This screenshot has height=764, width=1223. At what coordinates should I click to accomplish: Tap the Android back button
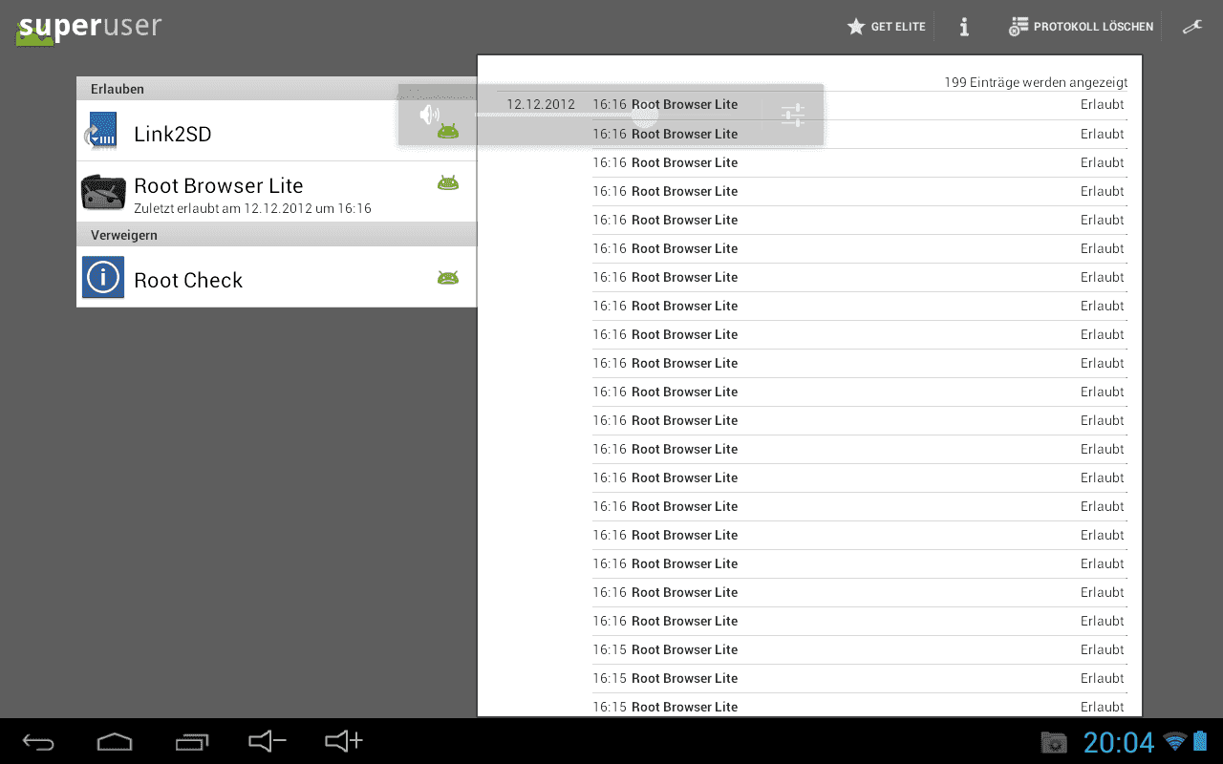[x=38, y=741]
